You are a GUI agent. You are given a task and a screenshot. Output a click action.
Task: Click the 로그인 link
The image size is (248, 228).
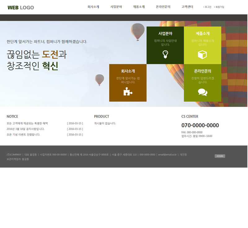(x=208, y=7)
